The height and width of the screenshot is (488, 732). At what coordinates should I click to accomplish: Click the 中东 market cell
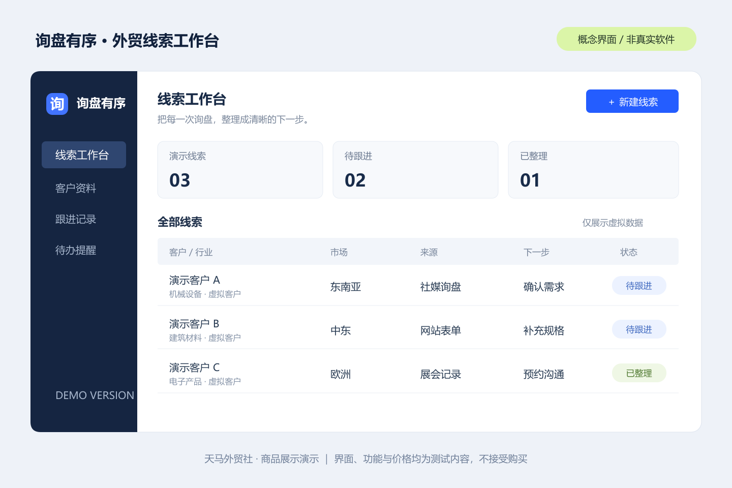tap(341, 330)
